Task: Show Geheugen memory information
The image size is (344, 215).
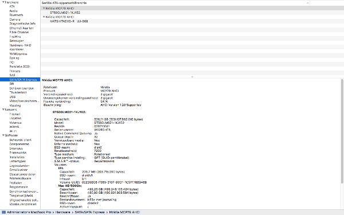Action: (17, 41)
